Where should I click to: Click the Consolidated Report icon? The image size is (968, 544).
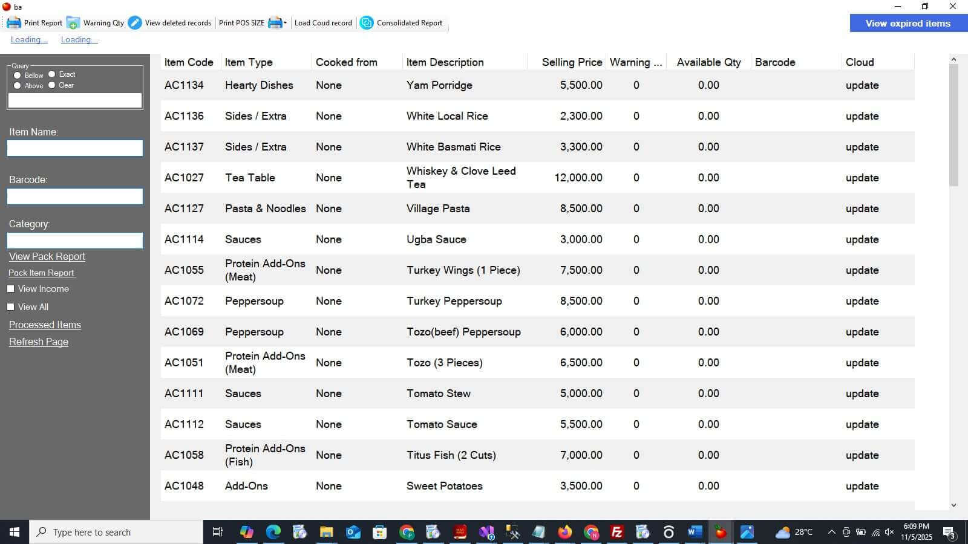click(367, 23)
